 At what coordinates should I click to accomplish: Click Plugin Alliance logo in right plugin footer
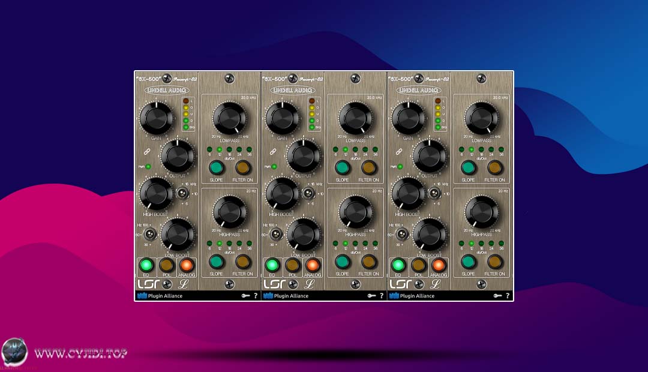412,296
